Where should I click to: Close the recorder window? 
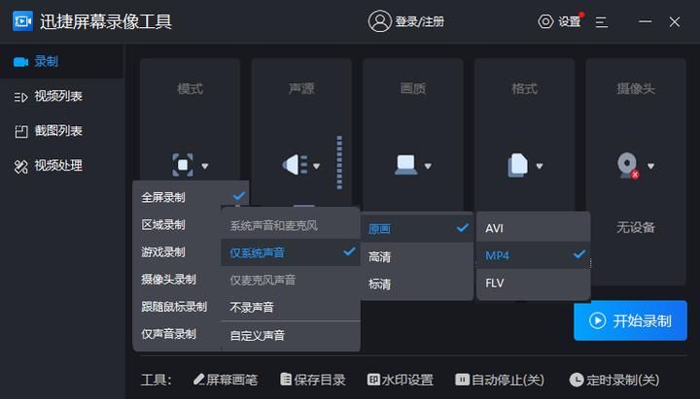click(x=675, y=21)
